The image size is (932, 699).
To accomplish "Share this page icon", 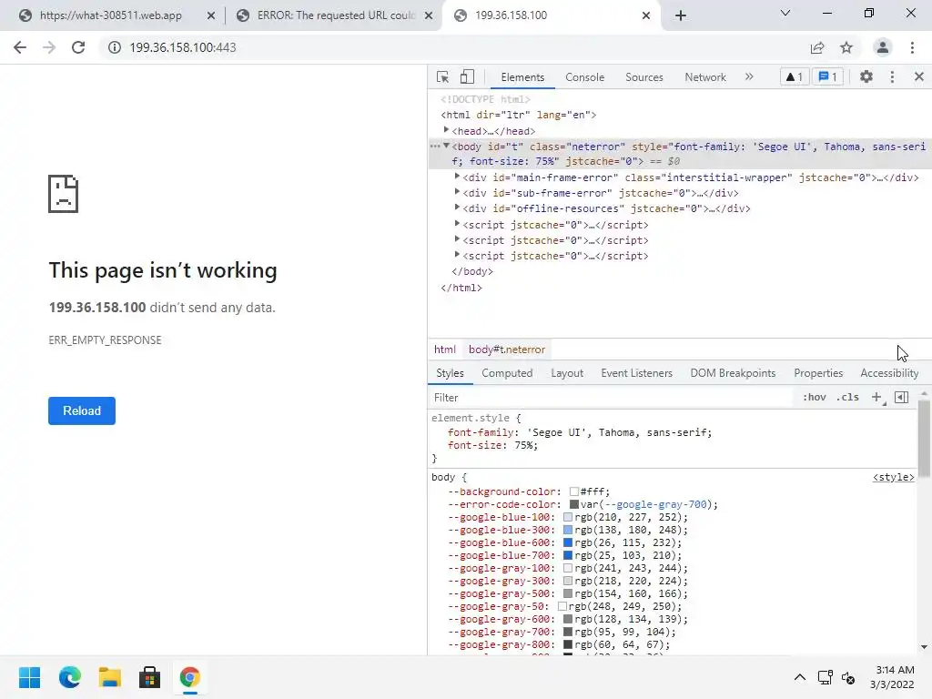I will [x=817, y=47].
